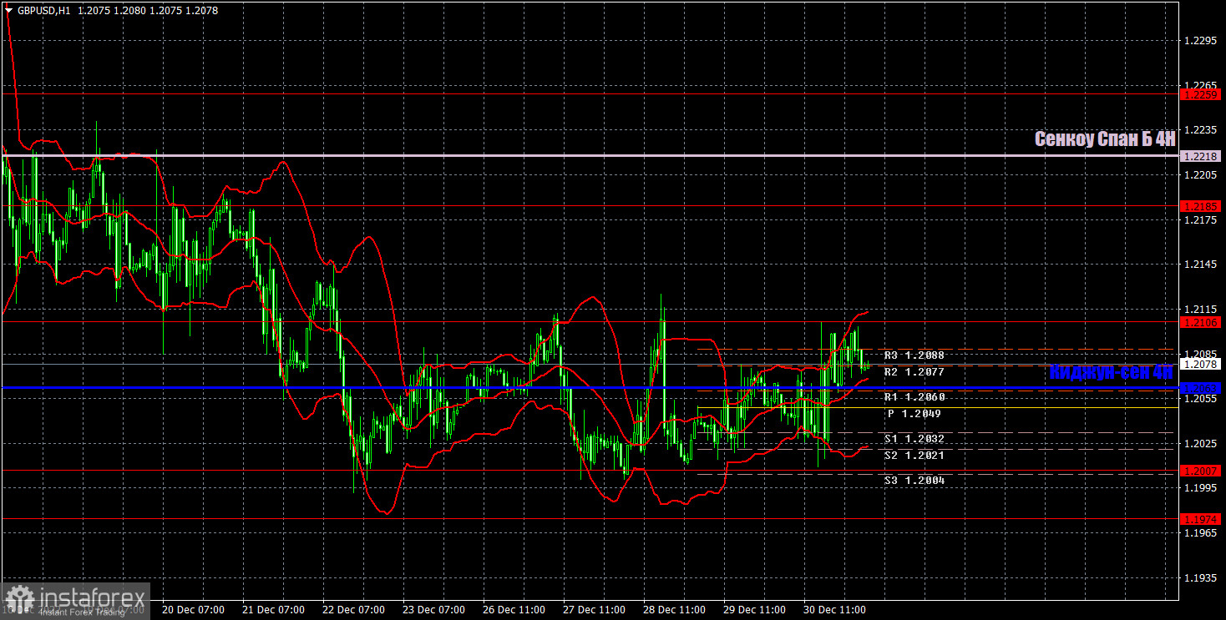The width and height of the screenshot is (1226, 620).
Task: Click the R3 1.2088 pivot label
Action: tap(914, 355)
